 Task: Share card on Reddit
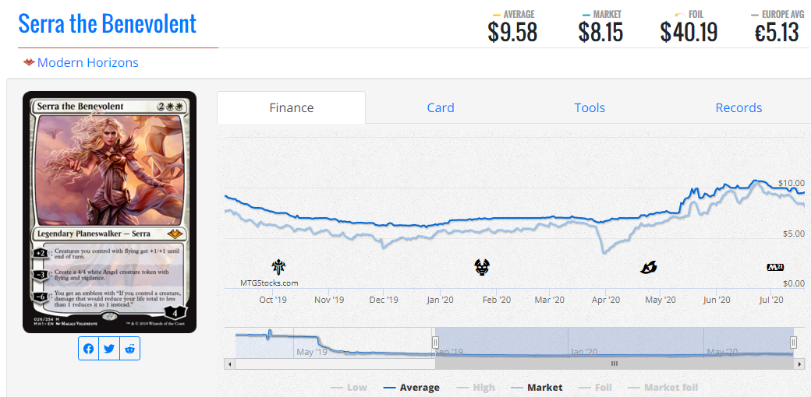tap(129, 349)
